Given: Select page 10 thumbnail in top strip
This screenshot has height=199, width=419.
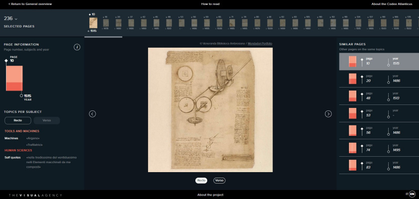Looking at the screenshot, I should click(x=93, y=23).
